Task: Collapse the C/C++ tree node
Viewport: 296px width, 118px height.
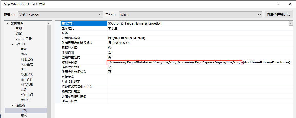Action: 13,44
